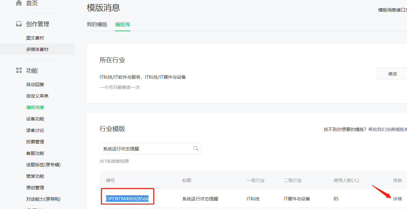This screenshot has height=209, width=407.
Task: Click the inbox icon beside 创作管理
Action: coord(19,24)
